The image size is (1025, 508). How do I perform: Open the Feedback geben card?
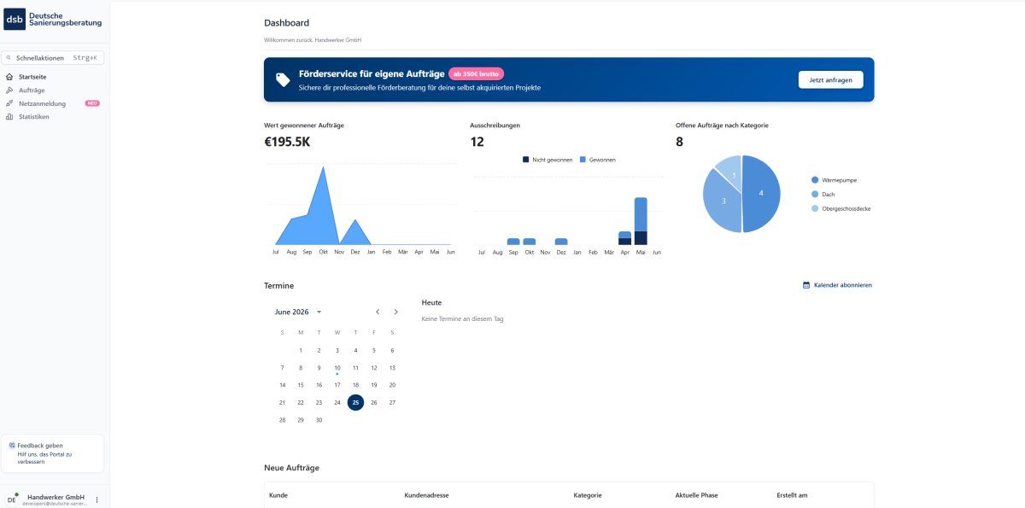53,453
